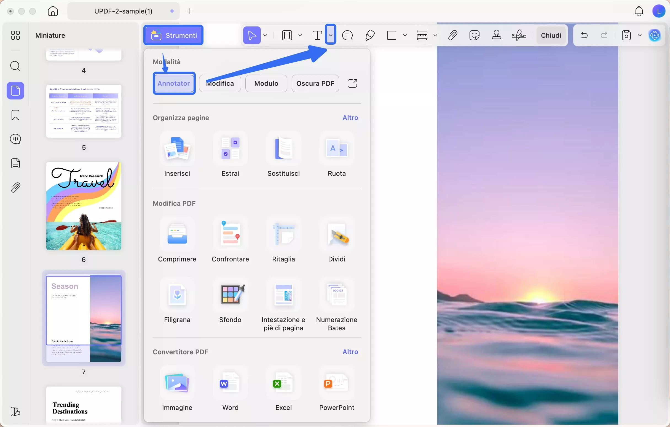
Task: Click the Strumenti tools button
Action: tap(174, 35)
